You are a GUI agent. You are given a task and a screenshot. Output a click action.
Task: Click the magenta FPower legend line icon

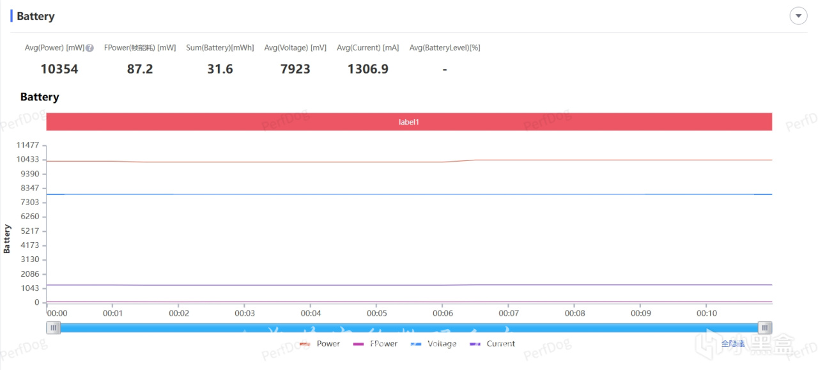(359, 344)
